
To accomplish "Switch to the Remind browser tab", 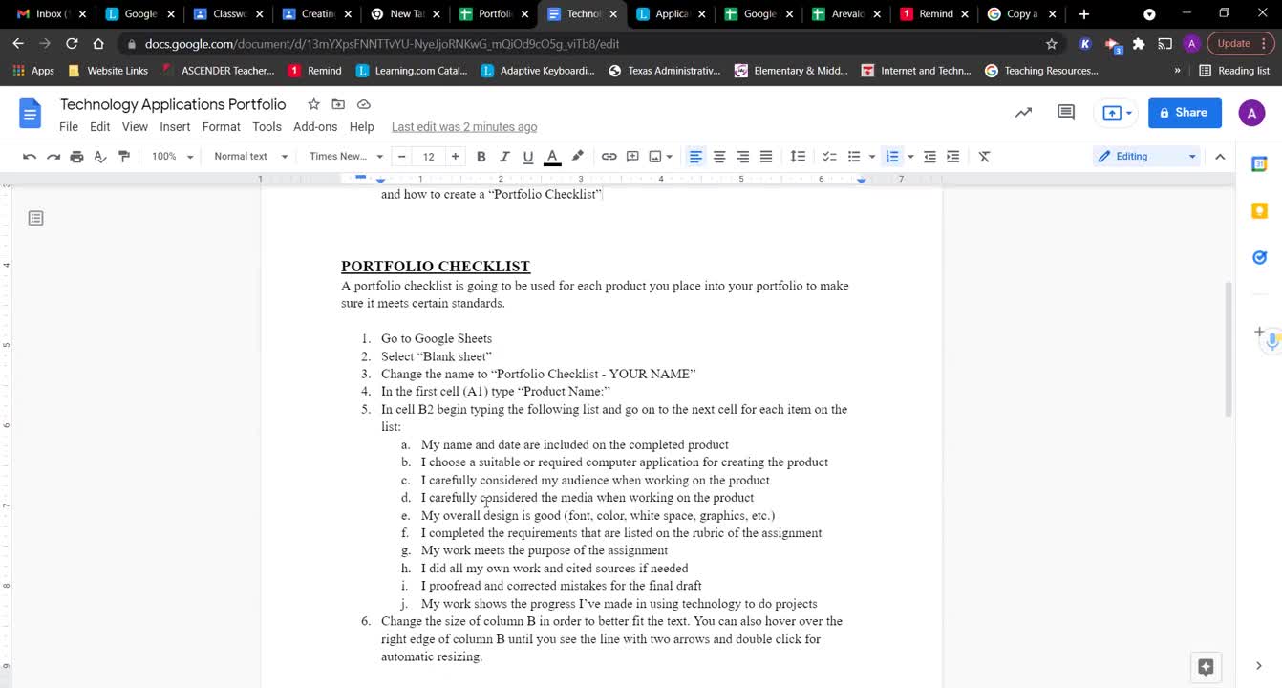I will pos(935,14).
